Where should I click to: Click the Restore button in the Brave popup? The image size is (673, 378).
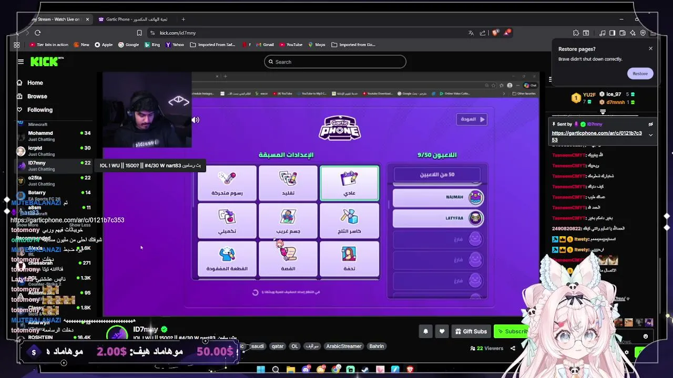(640, 73)
